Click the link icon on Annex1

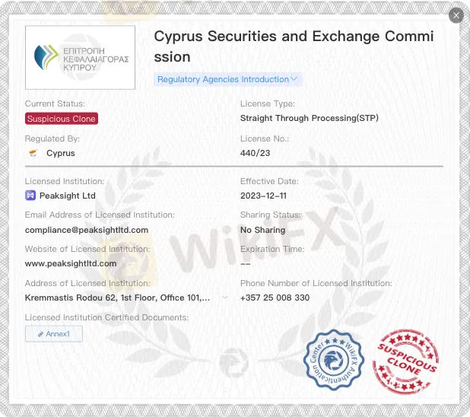(40, 333)
